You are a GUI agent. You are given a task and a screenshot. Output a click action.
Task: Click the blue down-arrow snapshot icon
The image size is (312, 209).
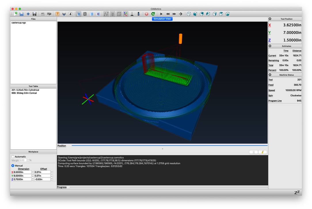[64, 14]
